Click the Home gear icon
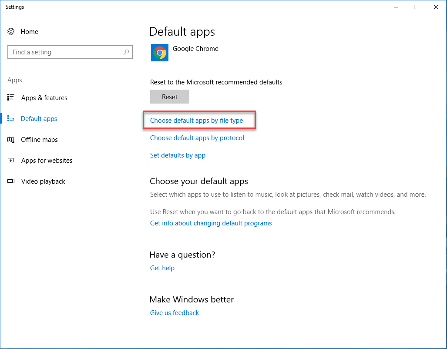447x349 pixels. click(11, 31)
